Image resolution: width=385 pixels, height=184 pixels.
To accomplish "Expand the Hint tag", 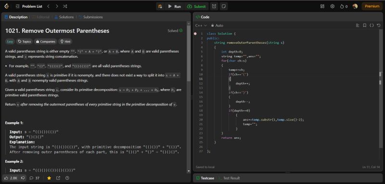I will tap(65, 41).
